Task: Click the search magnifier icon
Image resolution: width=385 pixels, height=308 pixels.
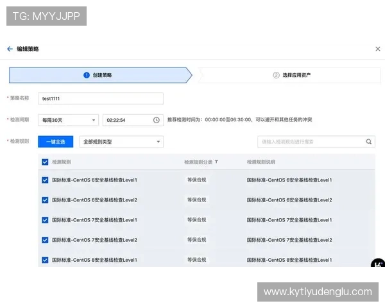Action: (369, 141)
